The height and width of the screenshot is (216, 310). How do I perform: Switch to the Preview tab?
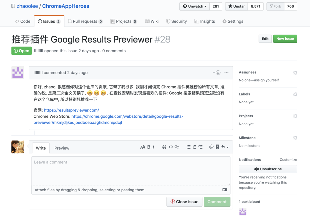point(62,148)
